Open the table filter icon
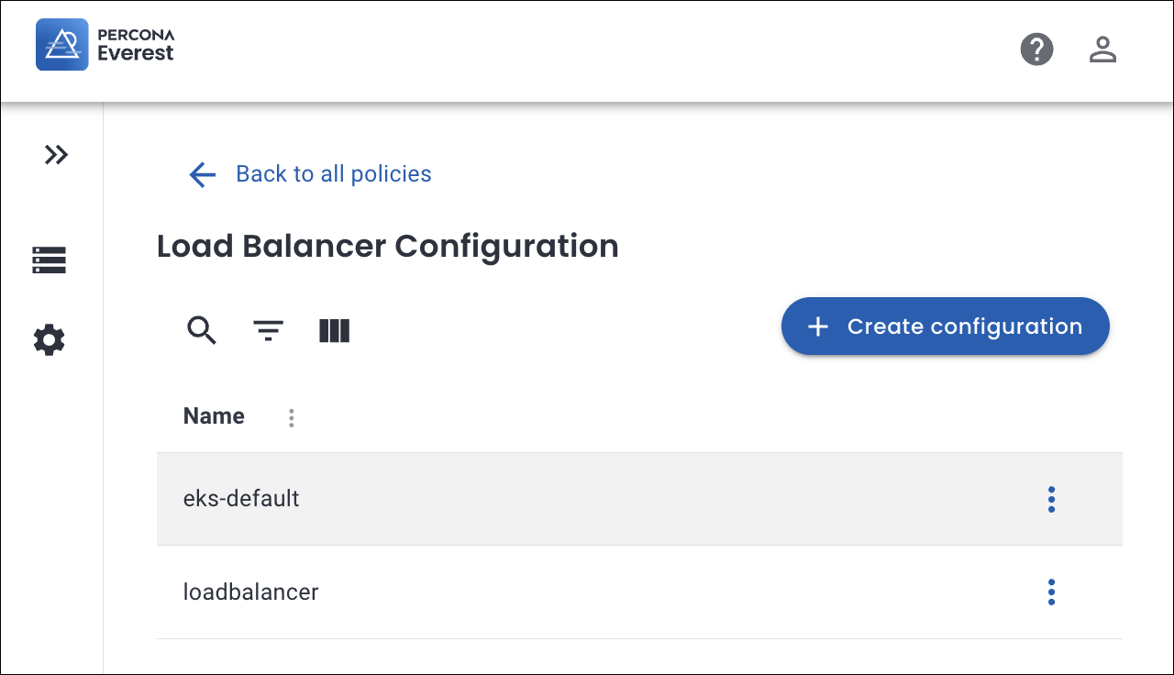1174x675 pixels. tap(268, 330)
